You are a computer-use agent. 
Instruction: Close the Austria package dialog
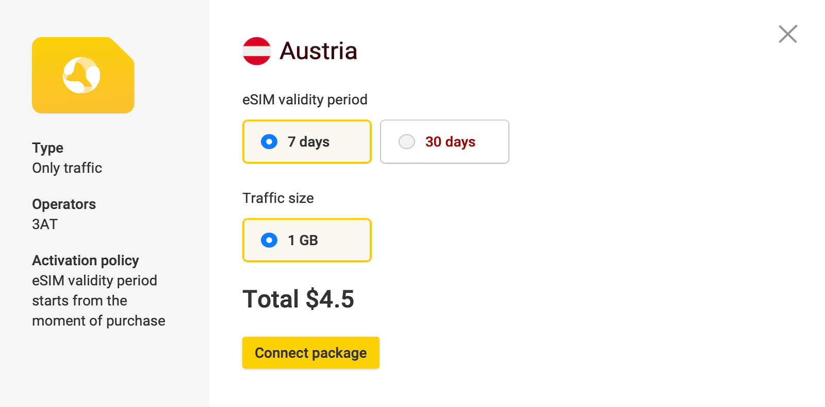click(x=787, y=34)
